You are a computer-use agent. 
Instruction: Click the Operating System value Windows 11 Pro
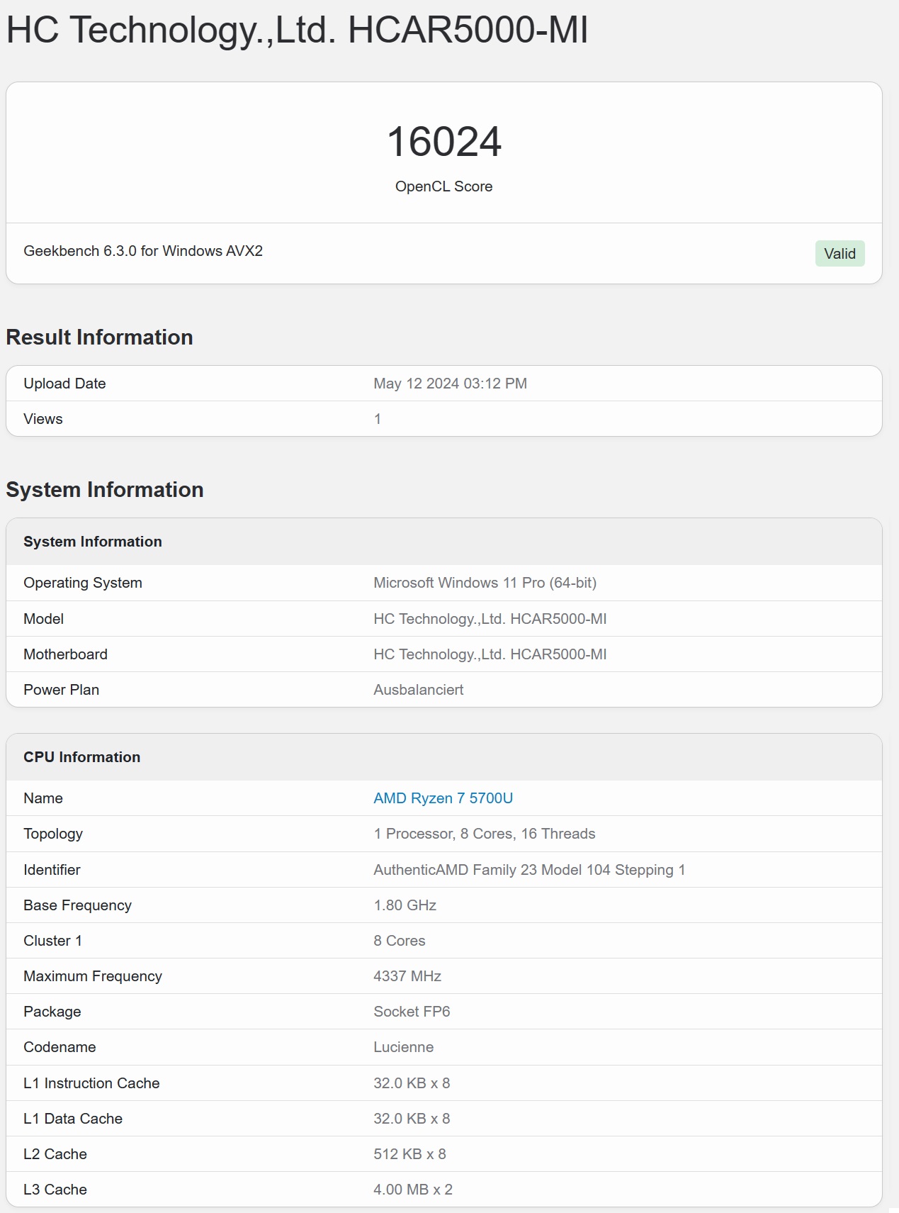[x=485, y=583]
